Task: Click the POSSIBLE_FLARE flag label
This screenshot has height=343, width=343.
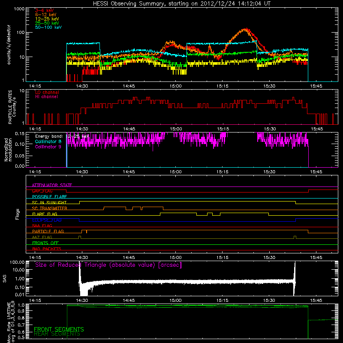Action: [49, 197]
